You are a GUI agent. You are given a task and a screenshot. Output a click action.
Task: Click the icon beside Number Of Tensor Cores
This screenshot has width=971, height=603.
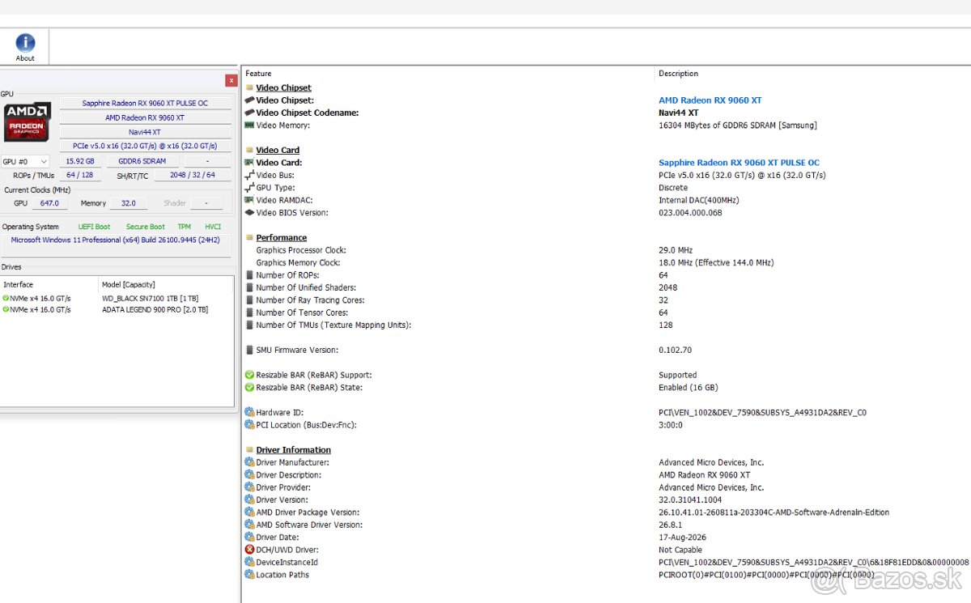[249, 312]
